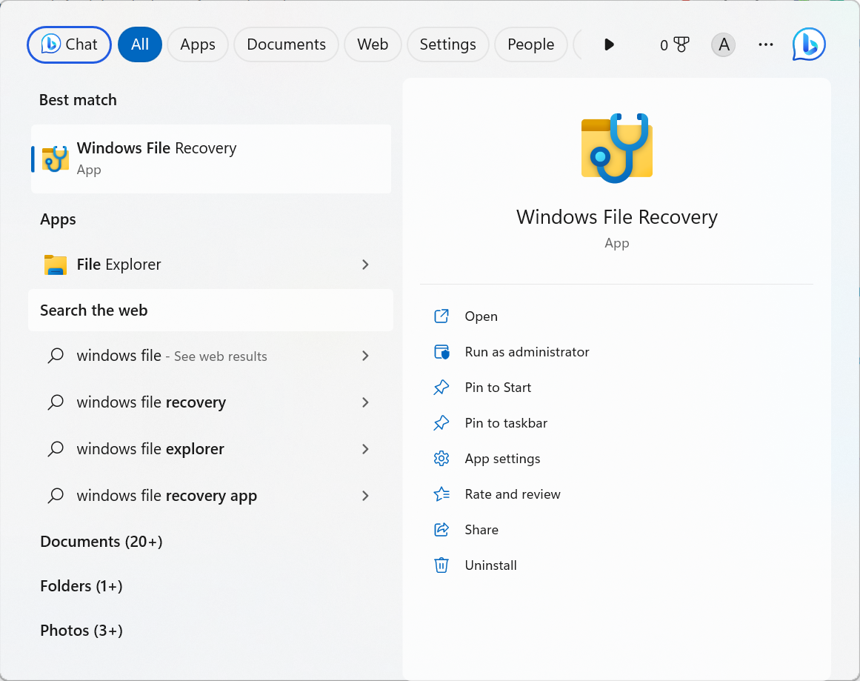Switch to the People filter tab
The width and height of the screenshot is (860, 681).
pyautogui.click(x=531, y=44)
